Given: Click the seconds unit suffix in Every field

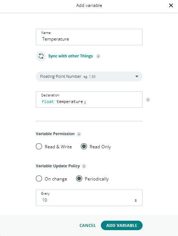Looking at the screenshot, I should 136,200.
